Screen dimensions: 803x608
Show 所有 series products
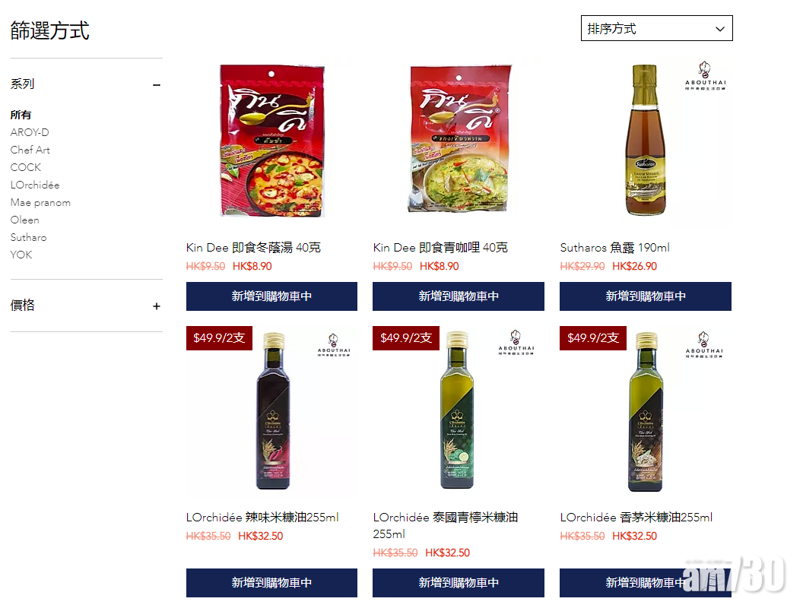click(21, 115)
